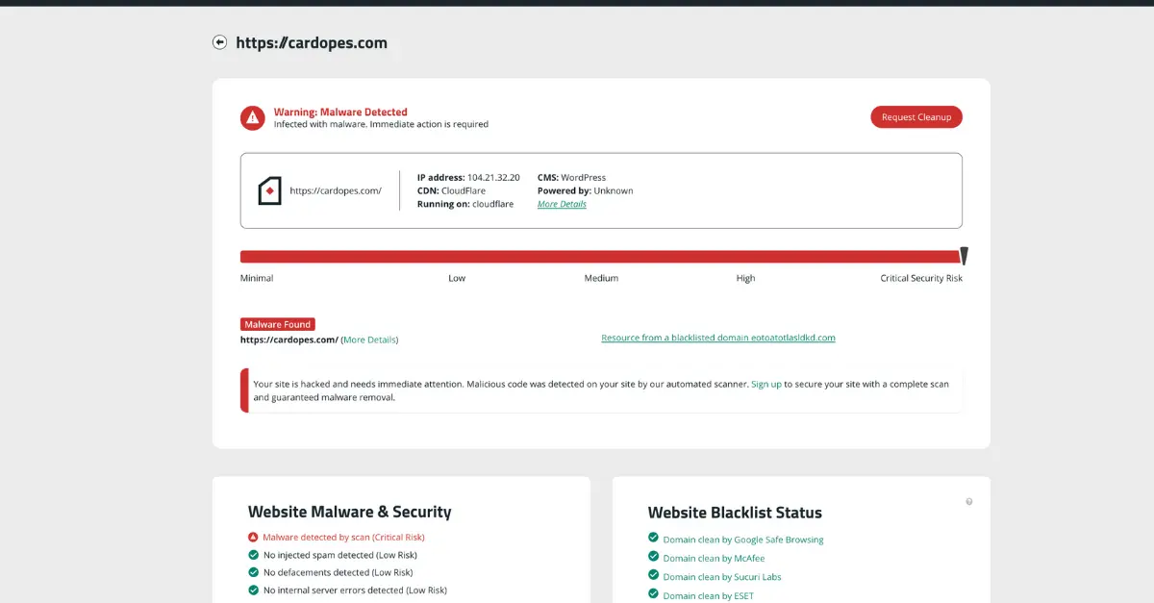This screenshot has width=1154, height=603.
Task: Click the warning icon beside Malware detected by scan
Action: (253, 538)
